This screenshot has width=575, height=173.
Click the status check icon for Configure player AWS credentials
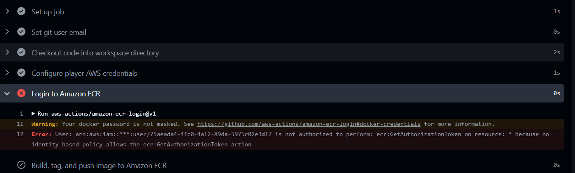(x=21, y=73)
